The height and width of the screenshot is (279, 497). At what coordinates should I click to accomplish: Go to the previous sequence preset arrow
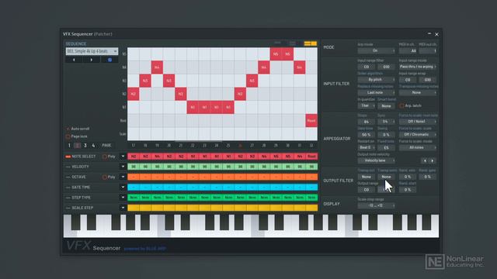pyautogui.click(x=74, y=60)
